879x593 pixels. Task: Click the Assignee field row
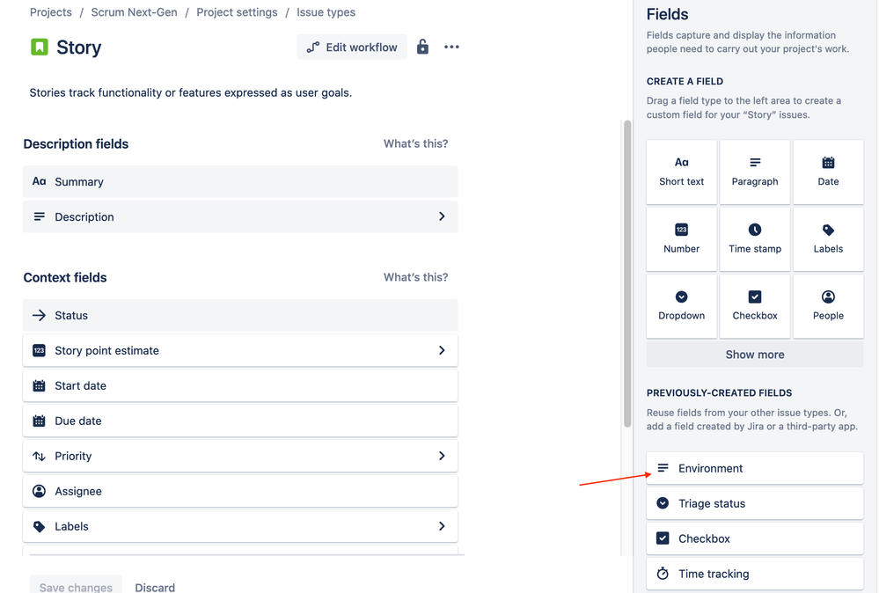(240, 491)
